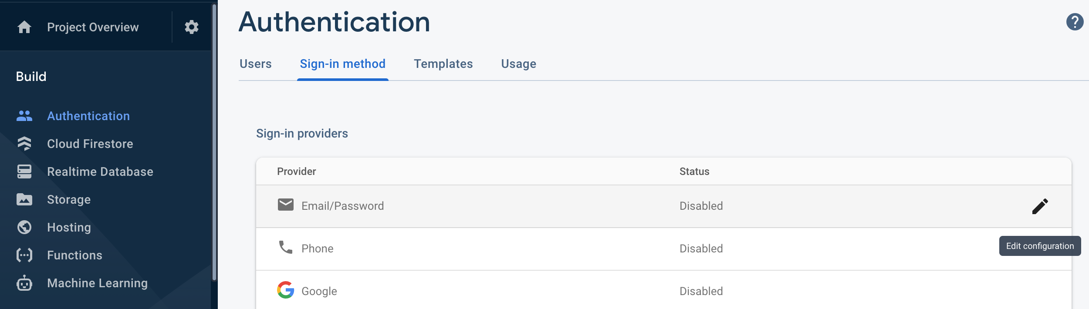Open Storage section

click(69, 199)
